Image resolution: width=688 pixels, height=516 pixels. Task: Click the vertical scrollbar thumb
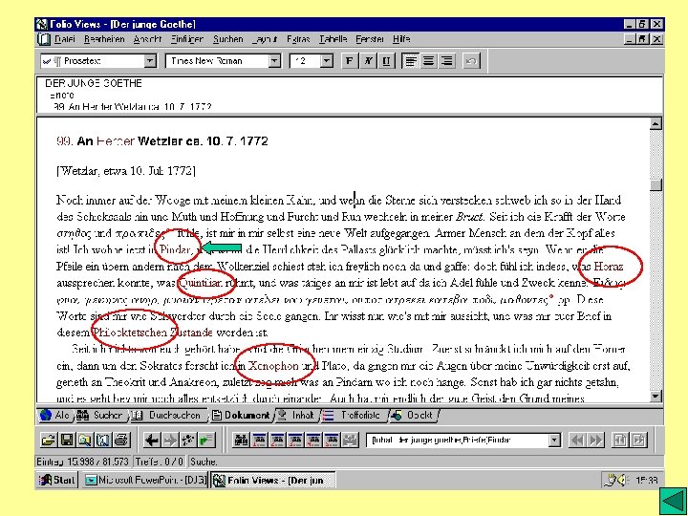click(x=656, y=184)
